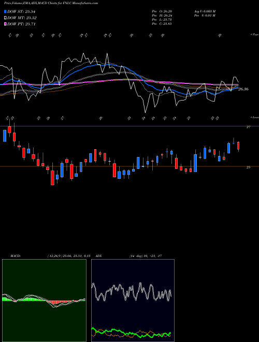Open the dark blue ADX indicator panel
Screen dimensions: 259x342
[133, 301]
